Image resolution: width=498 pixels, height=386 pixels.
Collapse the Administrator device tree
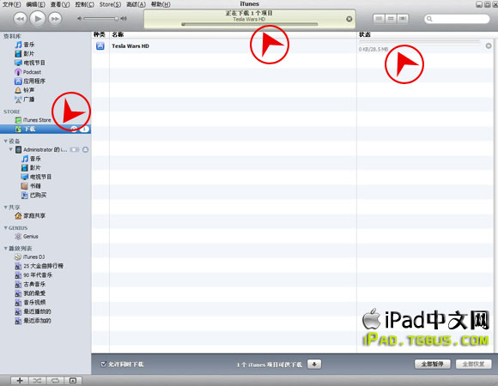coord(11,149)
